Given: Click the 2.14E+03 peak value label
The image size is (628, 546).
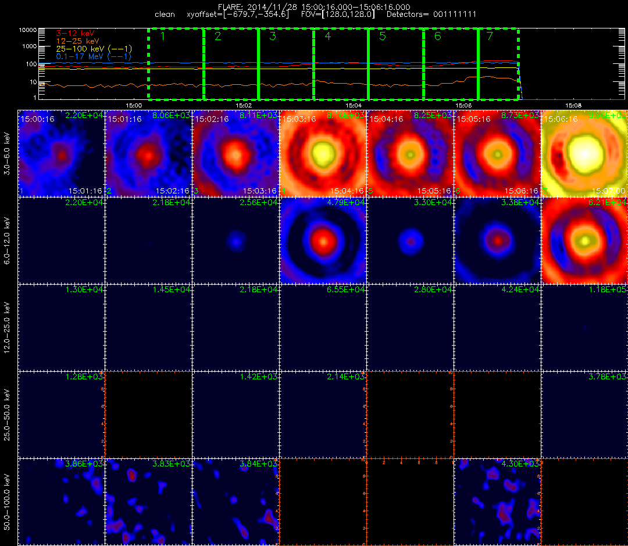Looking at the screenshot, I should pos(345,376).
